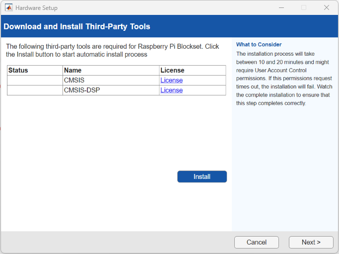Viewport: 339px width, 254px height.
Task: Click the MATLAB icon in title bar
Action: point(8,7)
